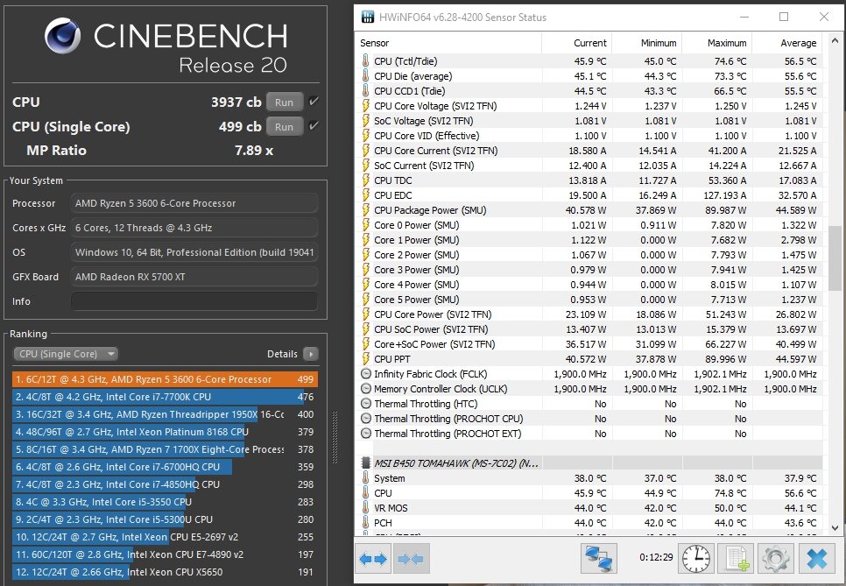
Task: Click the Cores x GHz field
Action: [194, 228]
